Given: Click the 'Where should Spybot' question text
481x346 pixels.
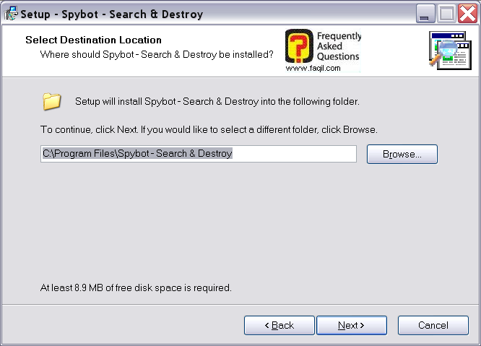Looking at the screenshot, I should [x=157, y=55].
